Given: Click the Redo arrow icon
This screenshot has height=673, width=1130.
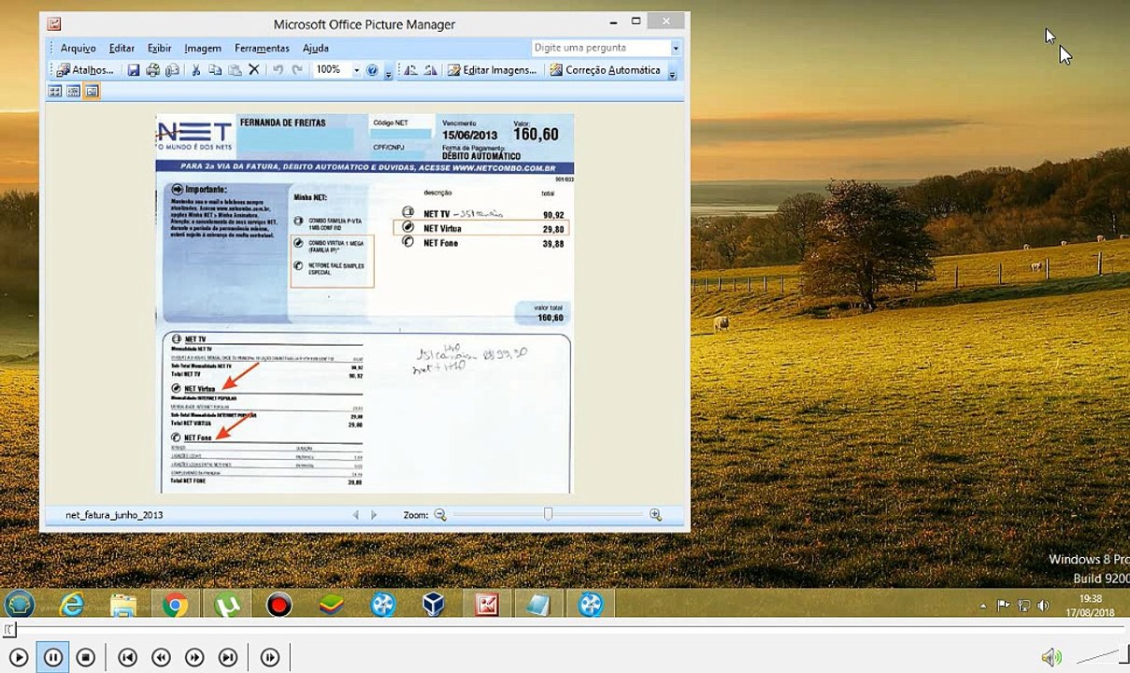Looking at the screenshot, I should [297, 70].
